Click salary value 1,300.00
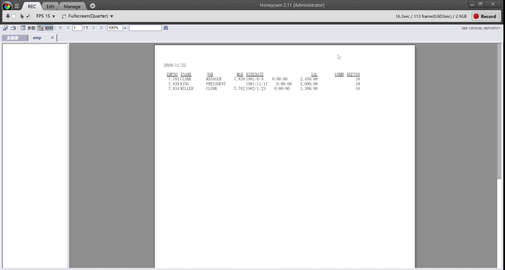The height and width of the screenshot is (270, 505). 309,89
